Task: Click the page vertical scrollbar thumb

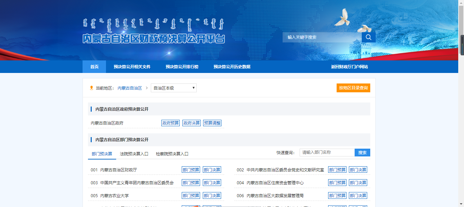Action: pyautogui.click(x=462, y=45)
